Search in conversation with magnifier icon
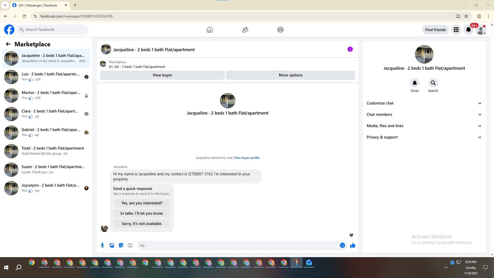Image resolution: width=494 pixels, height=278 pixels. 433,83
